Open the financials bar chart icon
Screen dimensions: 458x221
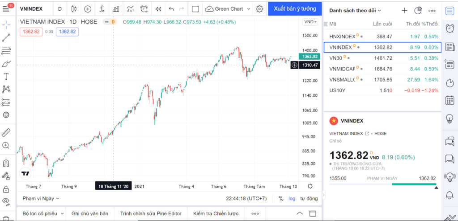click(116, 9)
